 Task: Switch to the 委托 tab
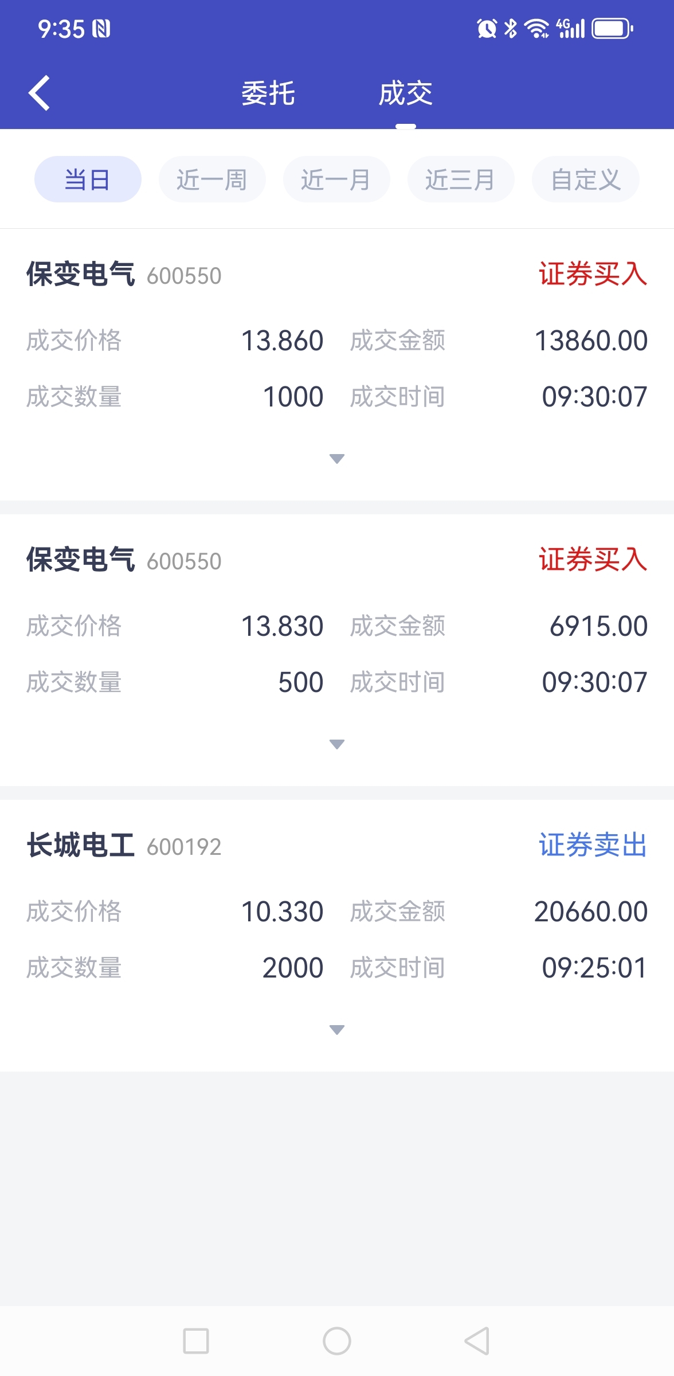tap(268, 93)
